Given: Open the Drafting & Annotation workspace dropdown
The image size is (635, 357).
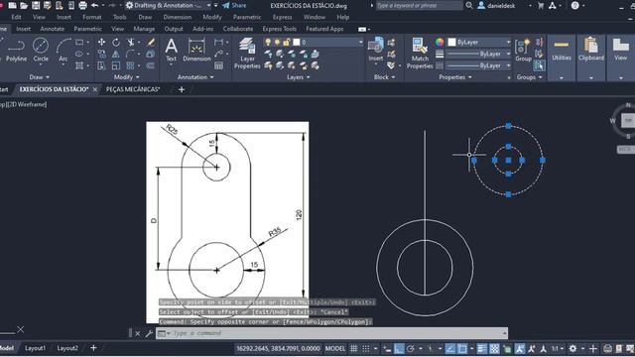Looking at the screenshot, I should 209,6.
